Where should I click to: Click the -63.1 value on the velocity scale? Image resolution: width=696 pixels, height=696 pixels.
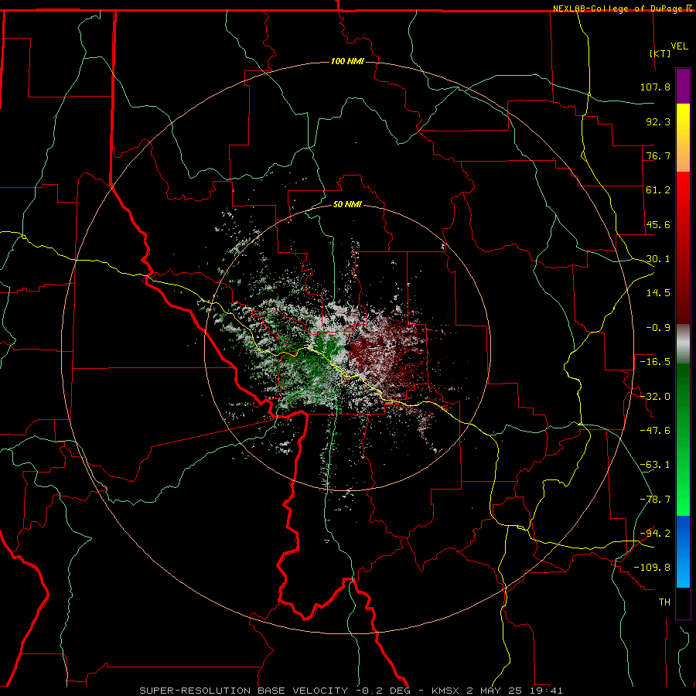click(x=655, y=465)
